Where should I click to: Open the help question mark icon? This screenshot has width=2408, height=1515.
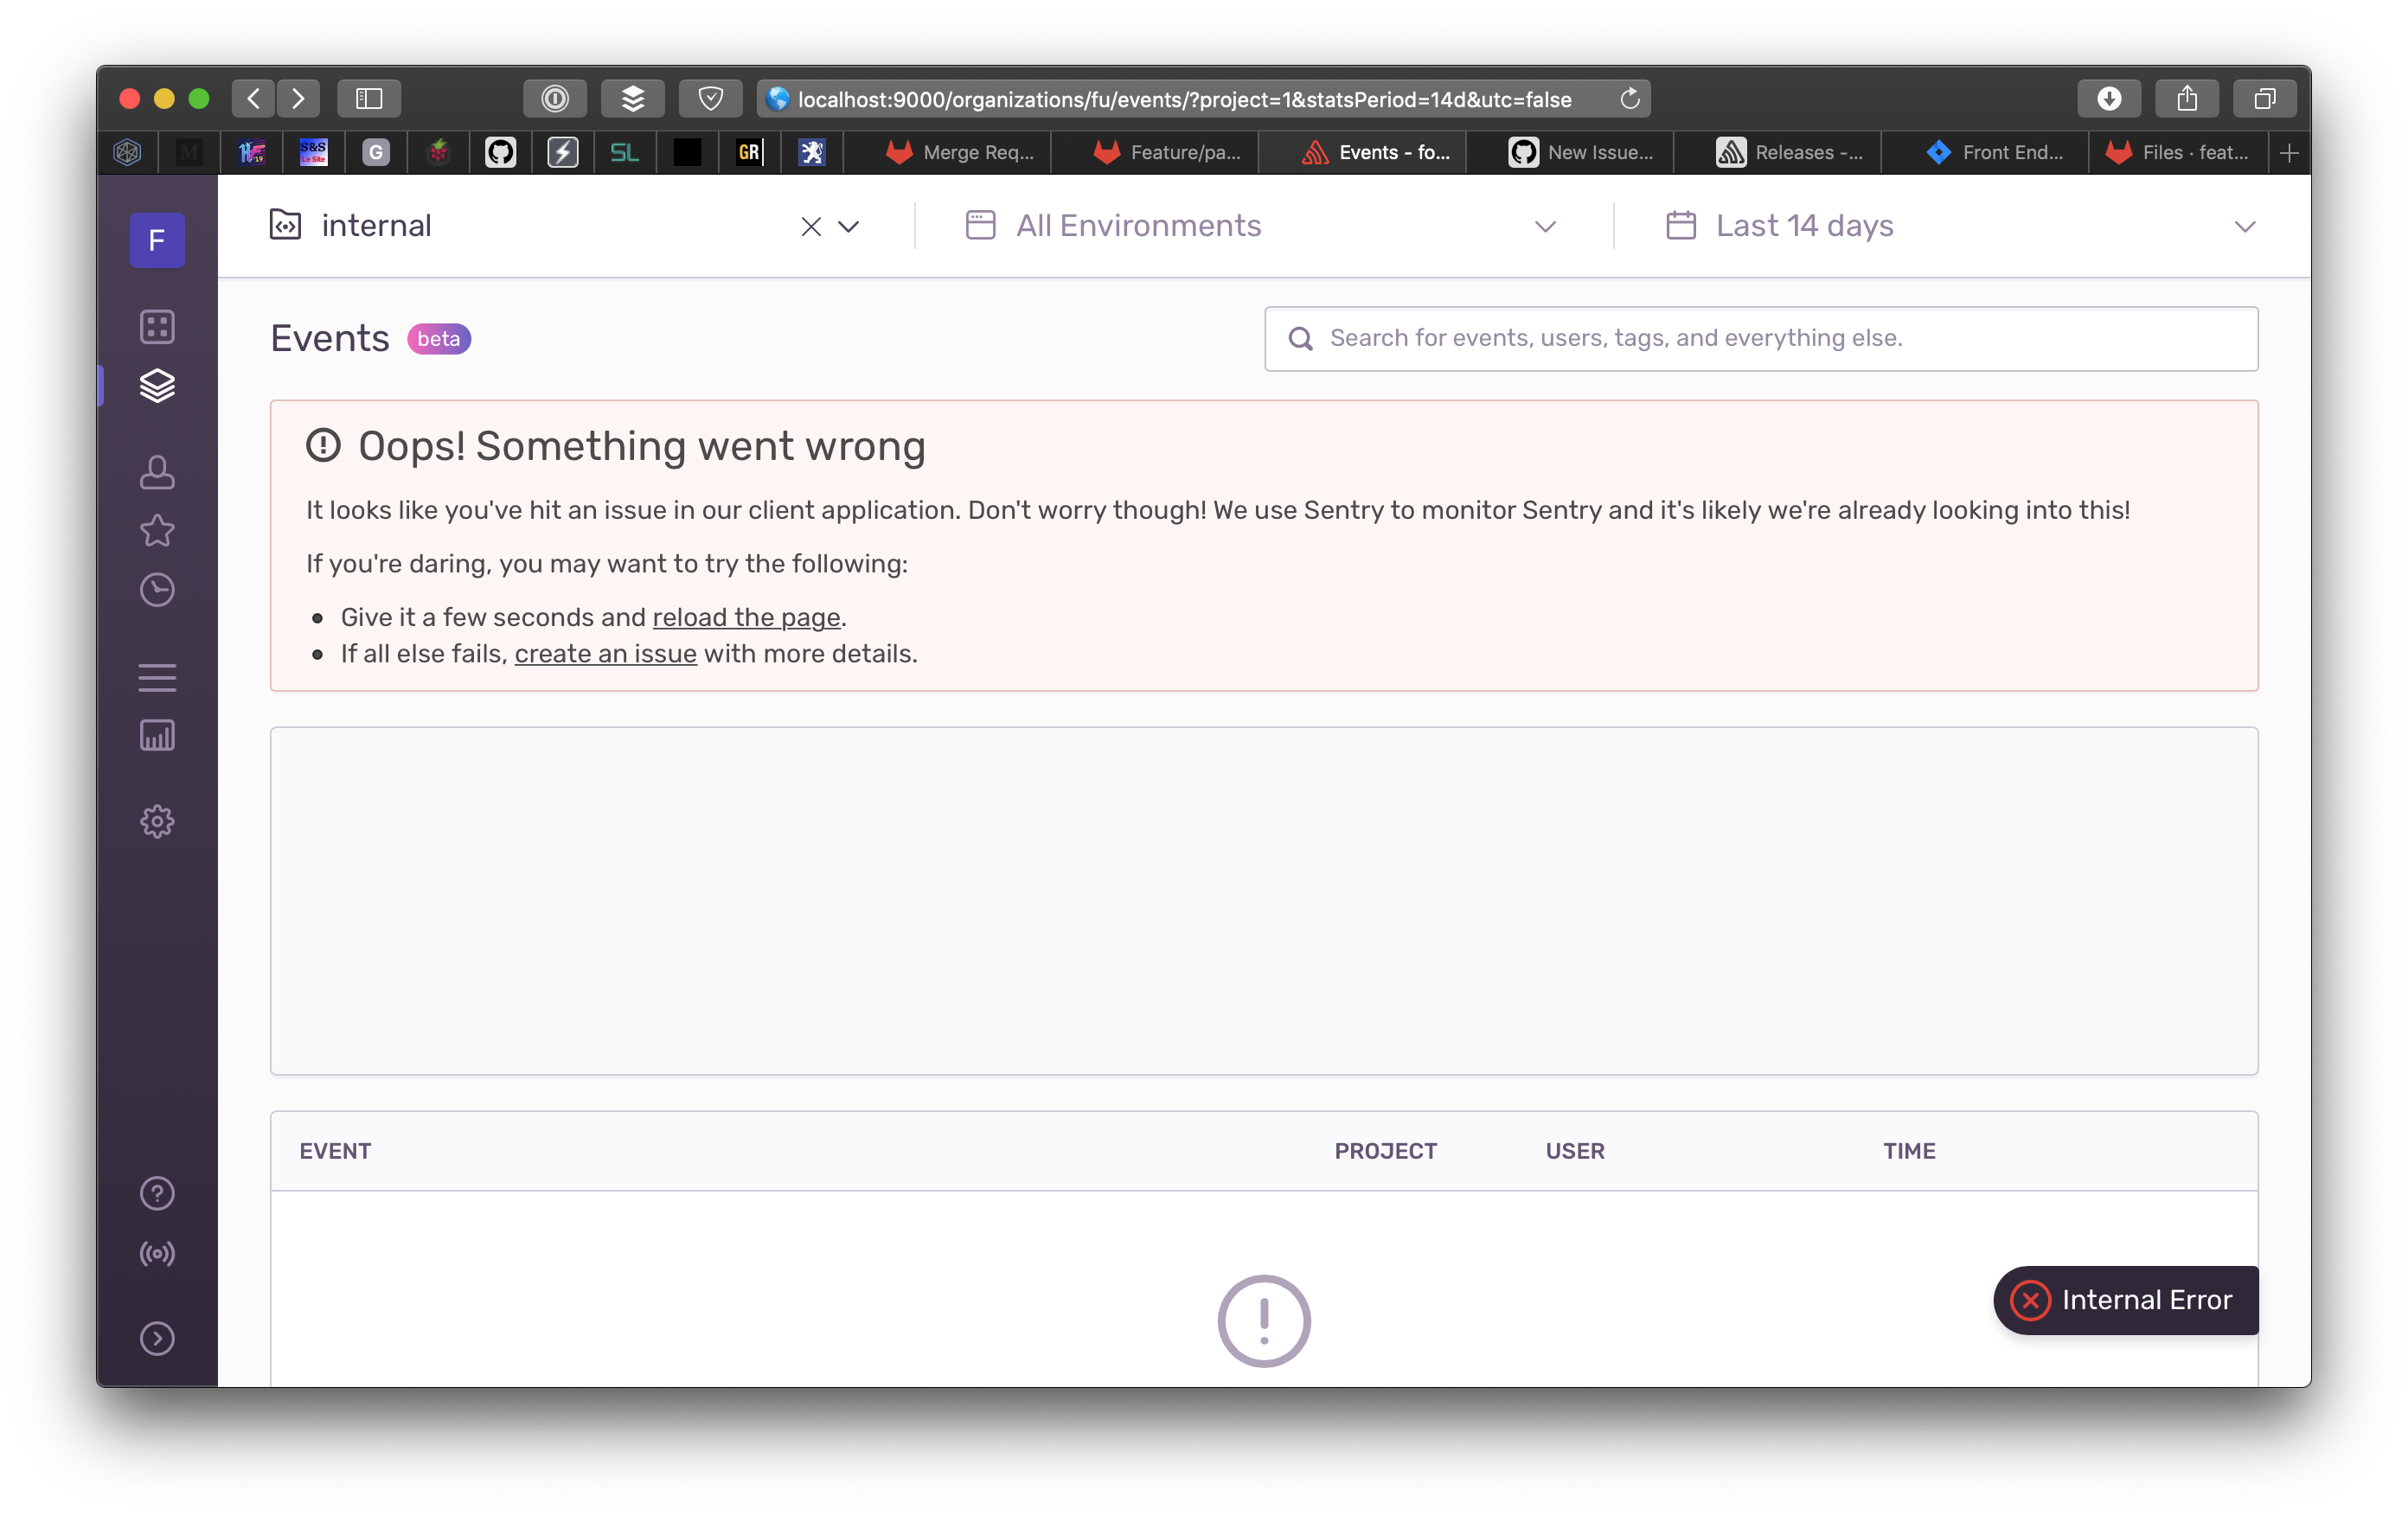[158, 1192]
